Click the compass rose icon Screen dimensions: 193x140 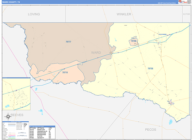click(x=7, y=116)
